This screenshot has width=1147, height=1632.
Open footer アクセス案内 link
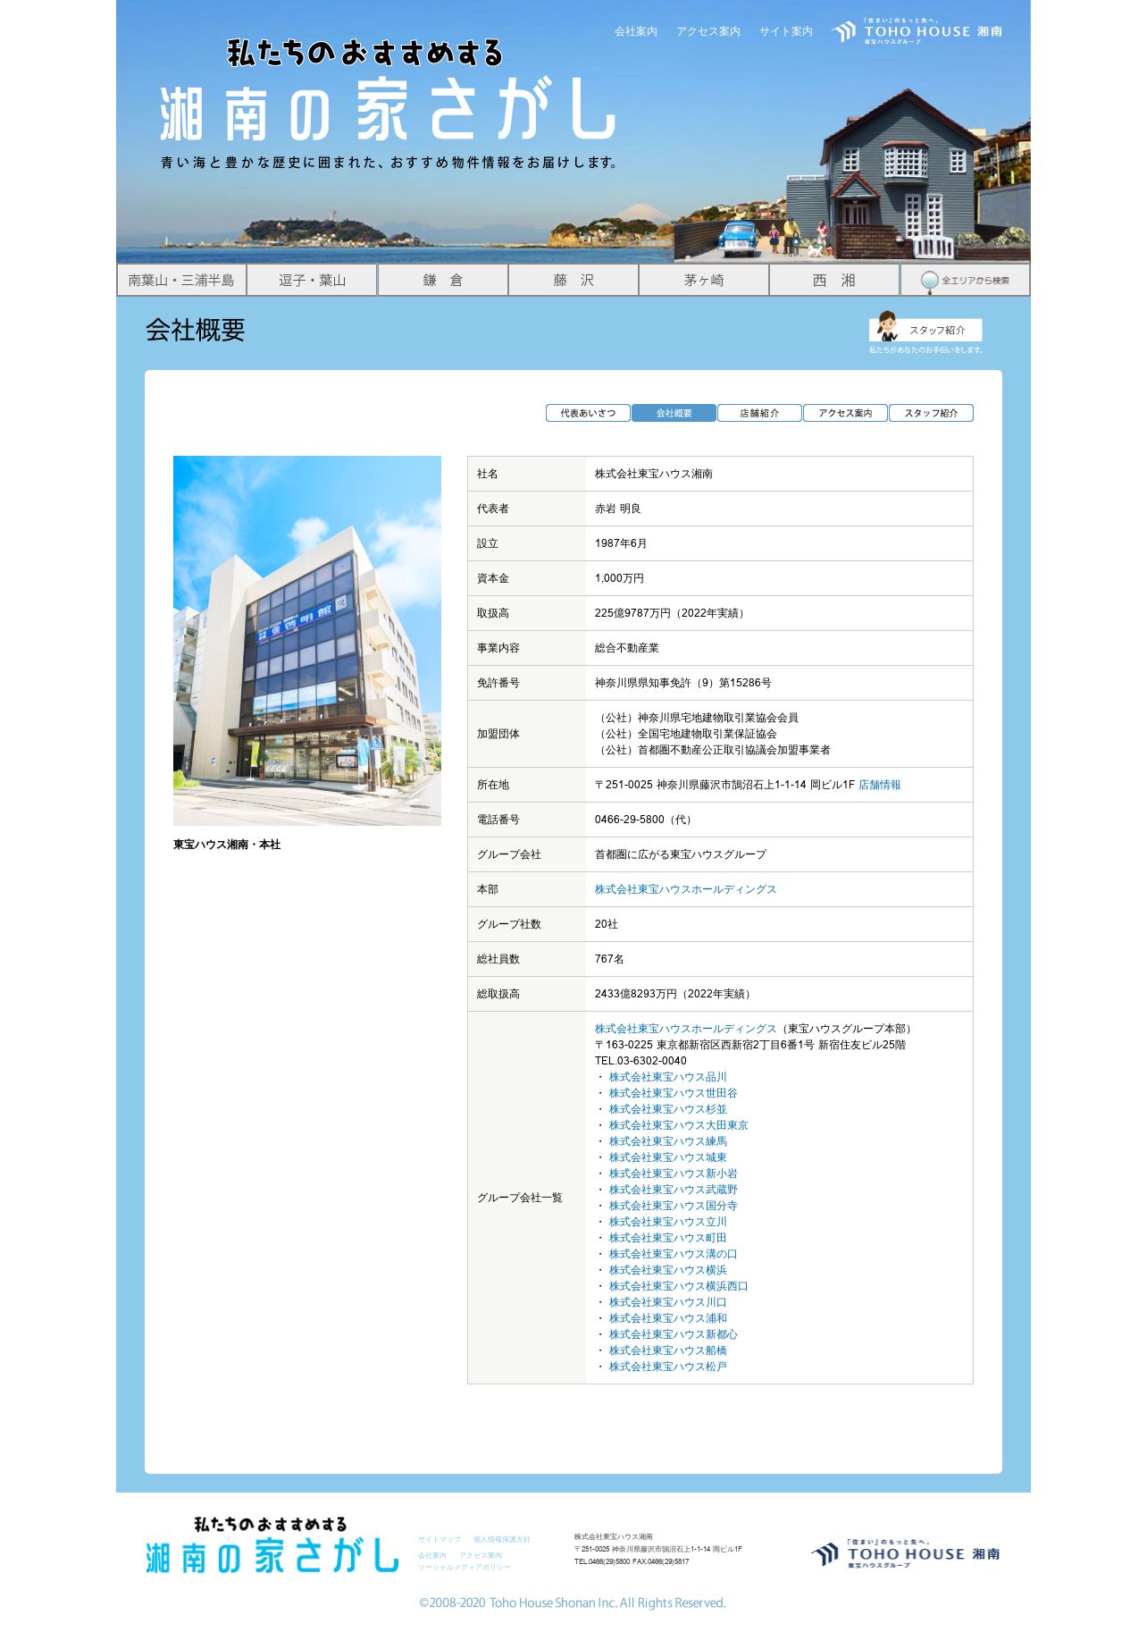(481, 1555)
